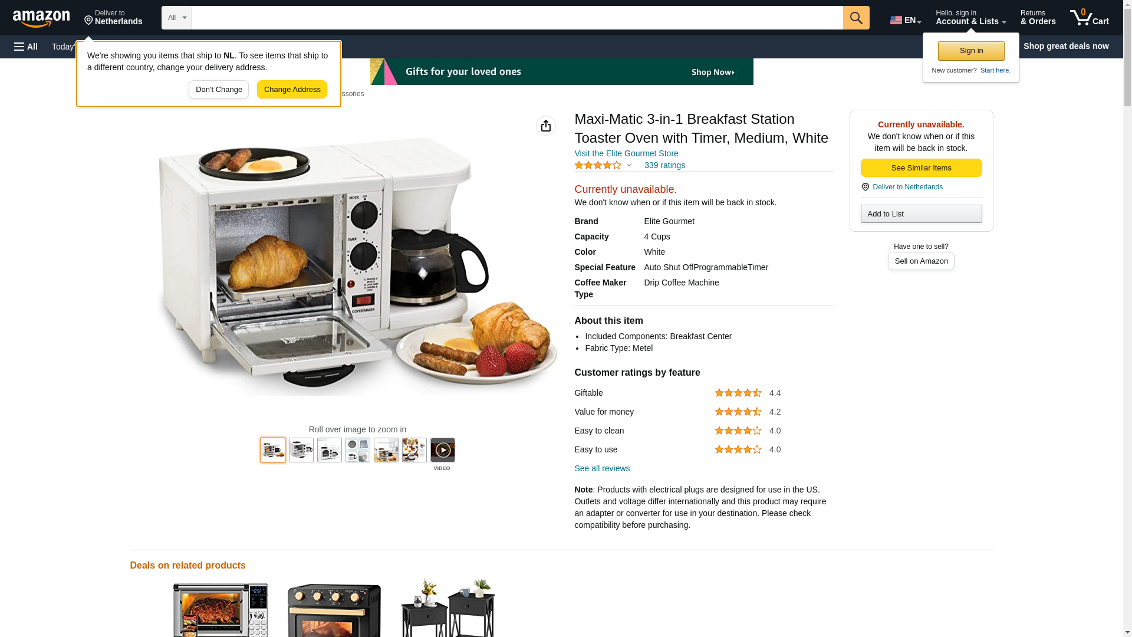
Task: Expand the All search category dropdown
Action: (177, 18)
